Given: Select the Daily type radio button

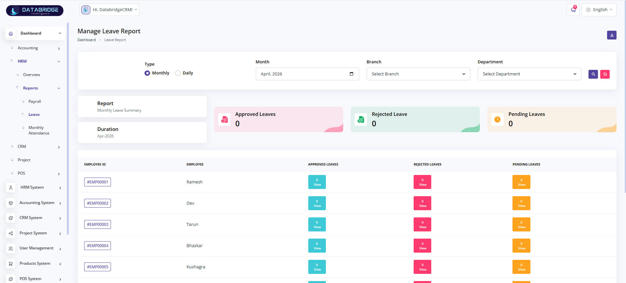Looking at the screenshot, I should pos(178,73).
